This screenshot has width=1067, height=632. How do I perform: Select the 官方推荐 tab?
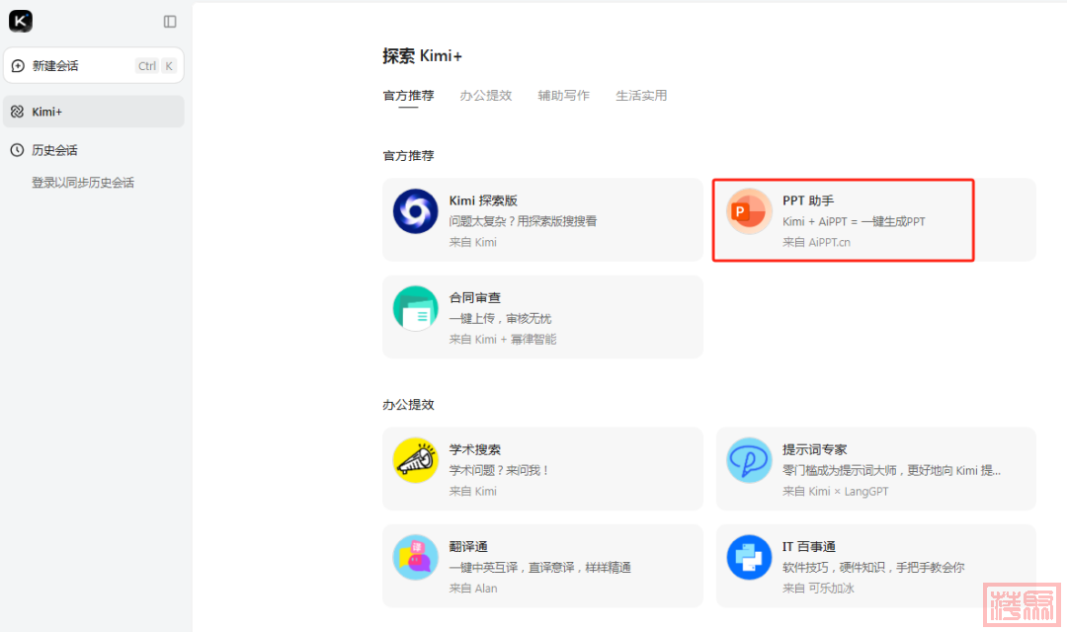click(x=408, y=95)
